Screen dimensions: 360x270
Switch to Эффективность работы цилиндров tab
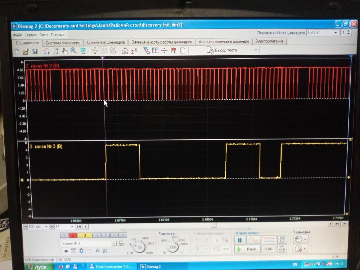(x=162, y=42)
